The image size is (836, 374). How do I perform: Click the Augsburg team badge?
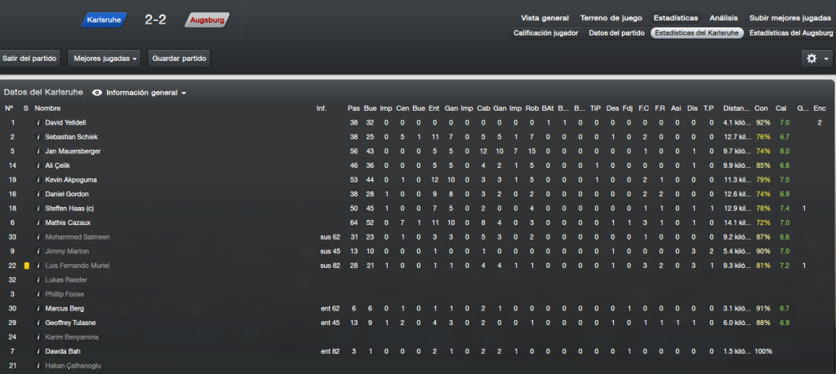pos(207,20)
